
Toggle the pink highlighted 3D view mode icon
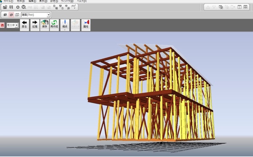[11, 15]
